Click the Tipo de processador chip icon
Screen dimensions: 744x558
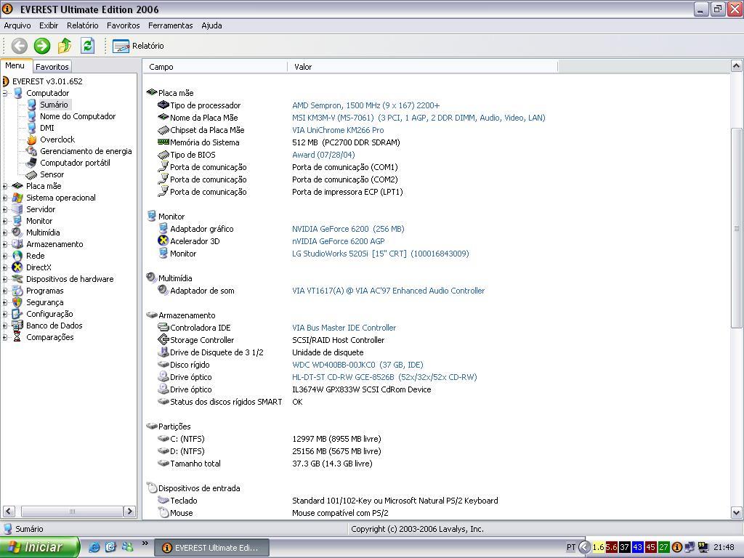[163, 105]
